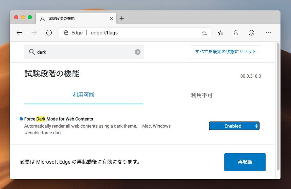Open a new tab with plus icon
The image size is (291, 189).
[x=121, y=18]
